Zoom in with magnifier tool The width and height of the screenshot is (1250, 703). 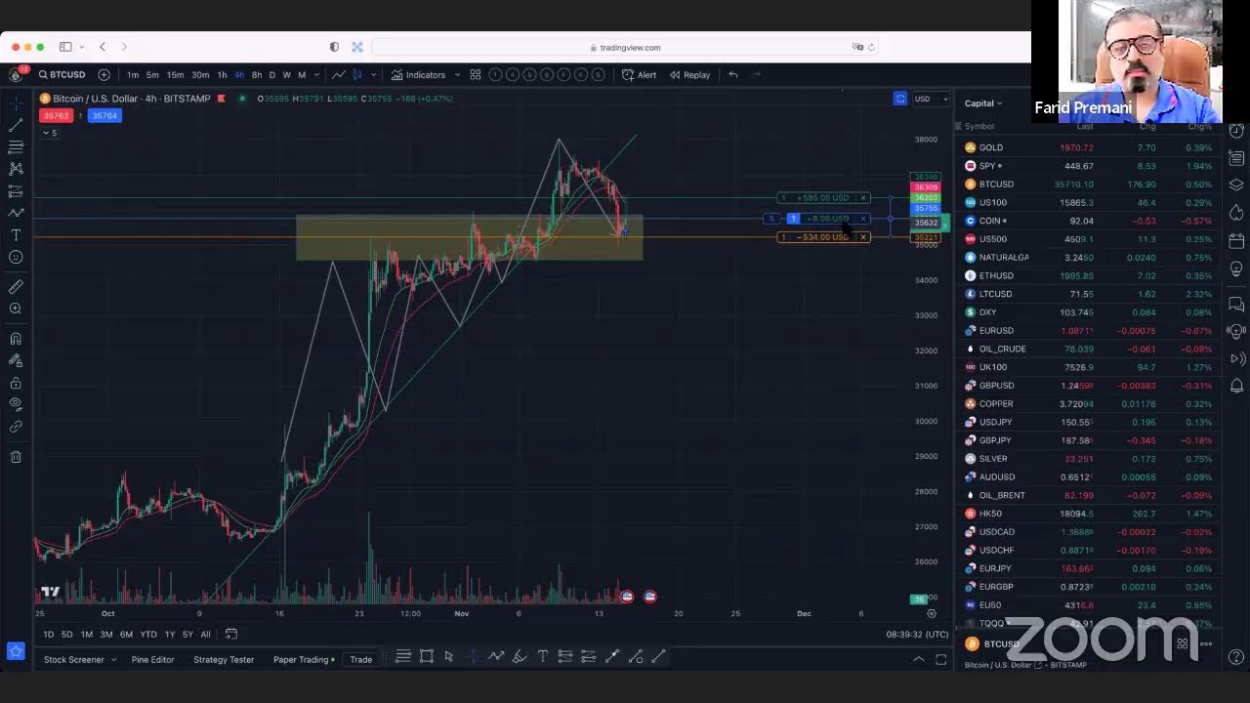[16, 310]
